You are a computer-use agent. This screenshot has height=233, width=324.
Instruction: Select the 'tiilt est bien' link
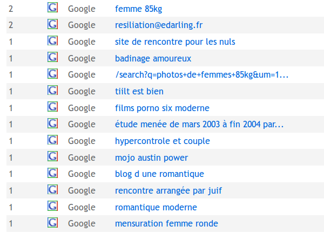139,91
